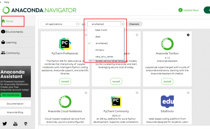Screen dimensions: 210x129
Task: Install the AI Navigator middle app
Action: pos(116,81)
